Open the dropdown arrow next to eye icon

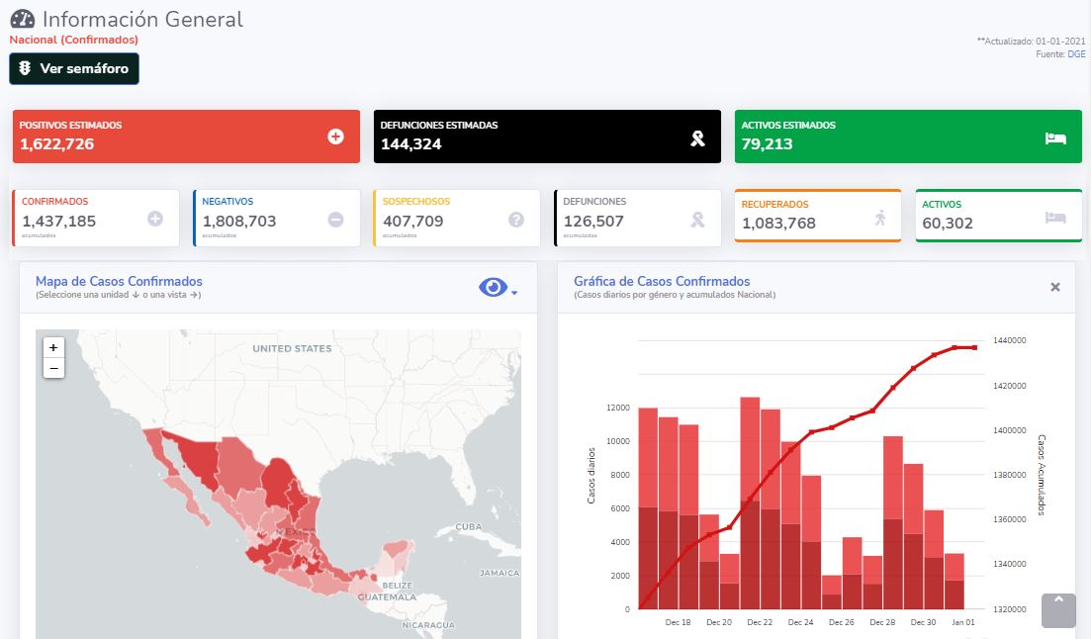click(514, 292)
